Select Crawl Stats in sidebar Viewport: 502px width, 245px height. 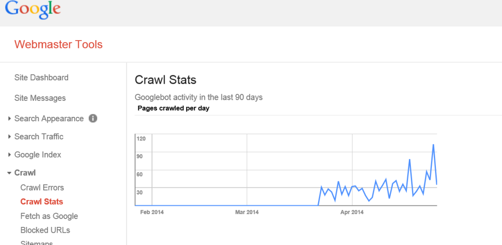[x=42, y=201]
